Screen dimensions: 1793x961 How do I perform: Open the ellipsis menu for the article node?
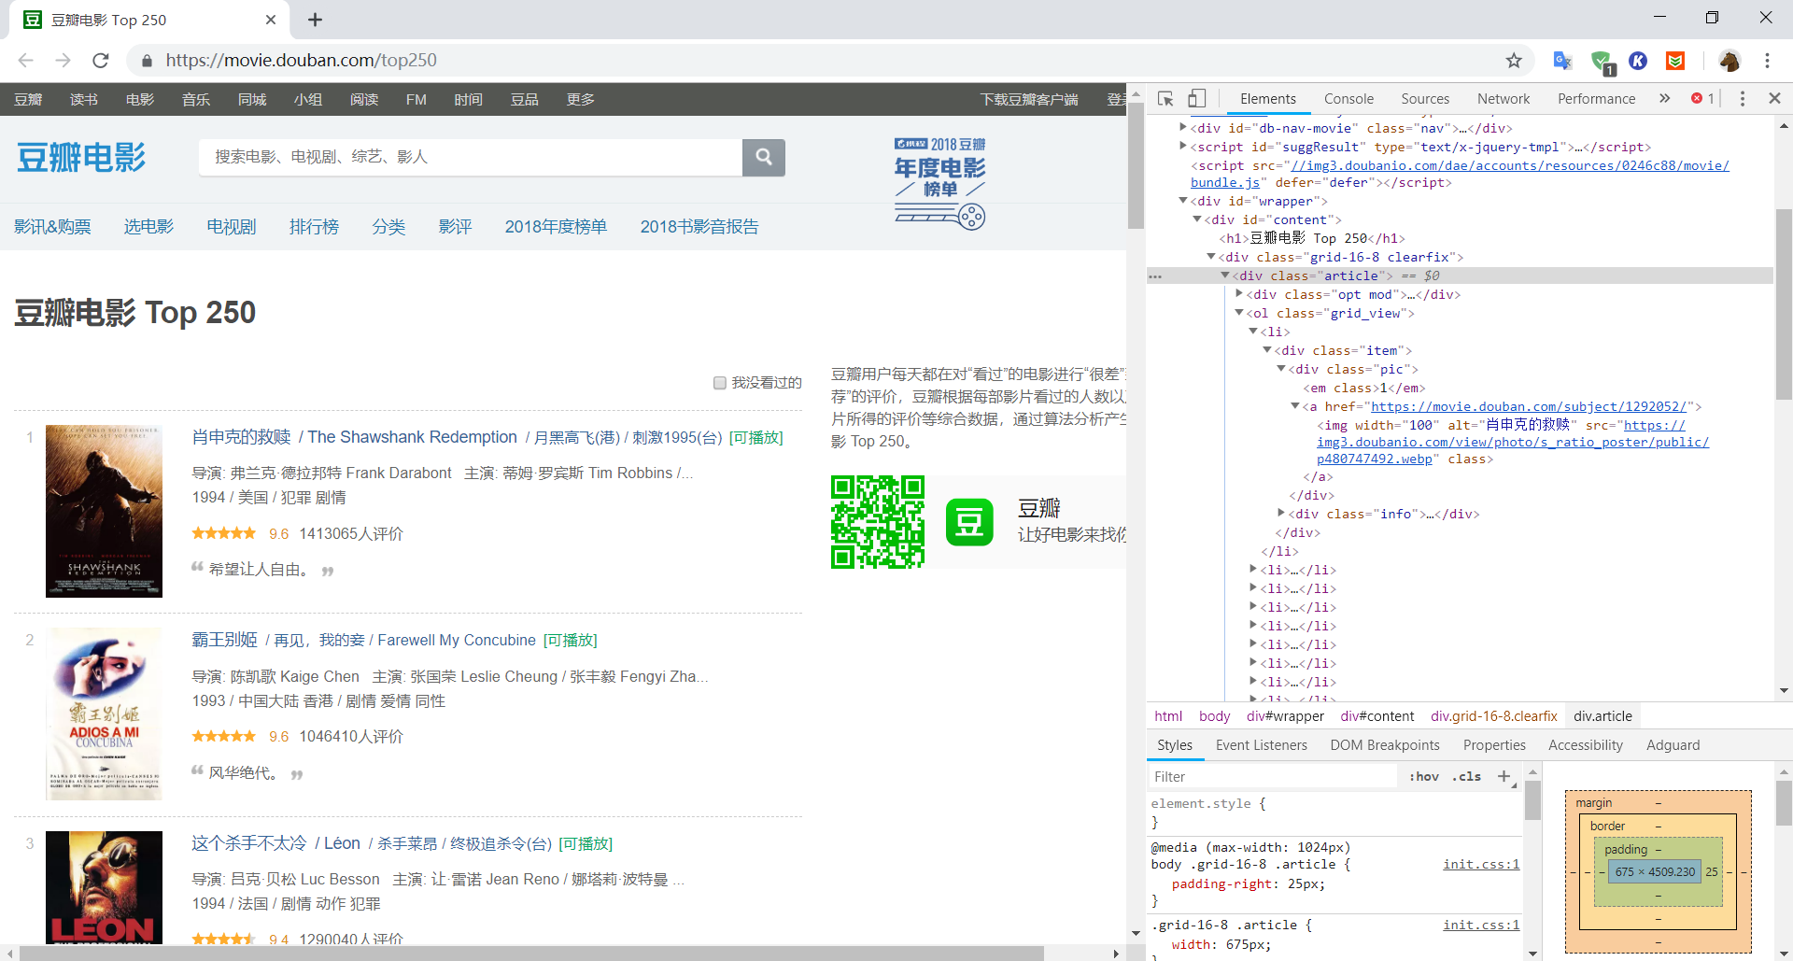tap(1155, 276)
